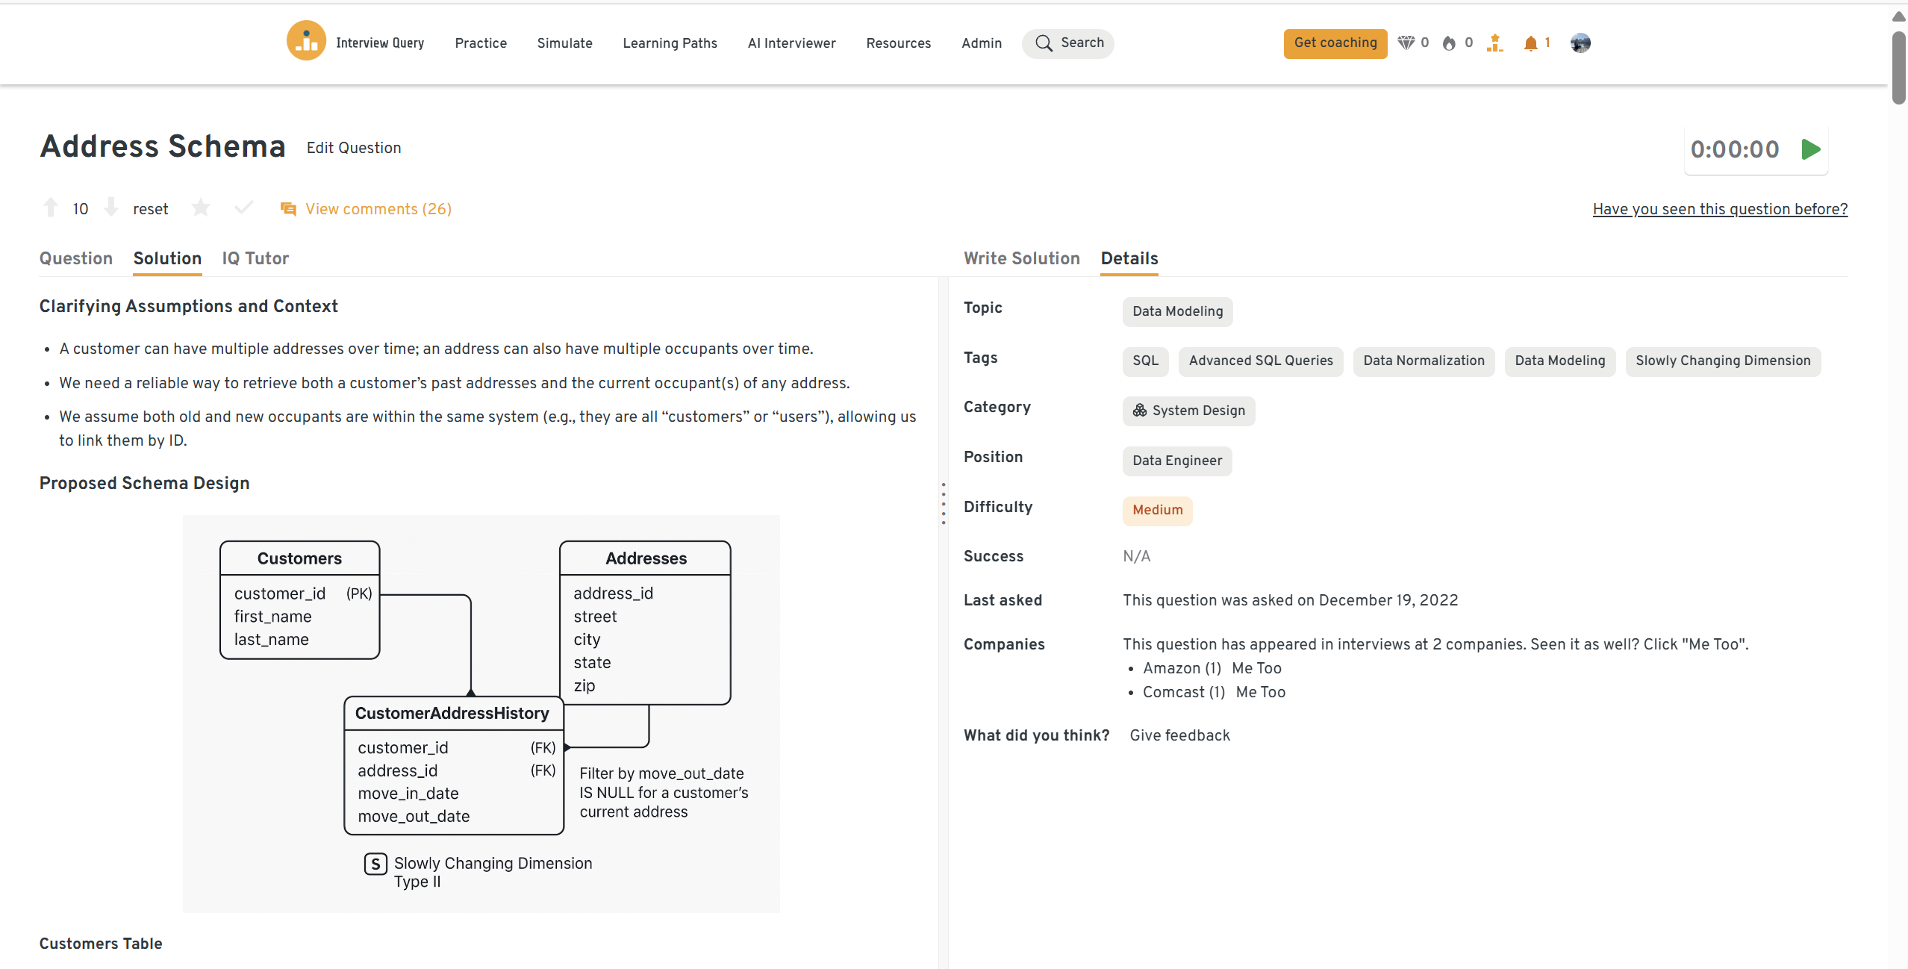Click the Interview Query logo icon
The height and width of the screenshot is (969, 1908).
306,42
